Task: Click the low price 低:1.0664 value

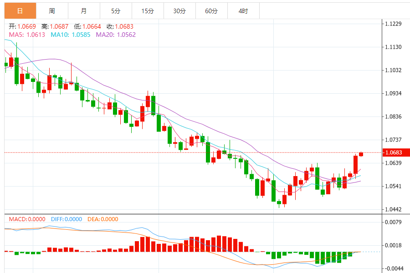Action: [x=87, y=26]
